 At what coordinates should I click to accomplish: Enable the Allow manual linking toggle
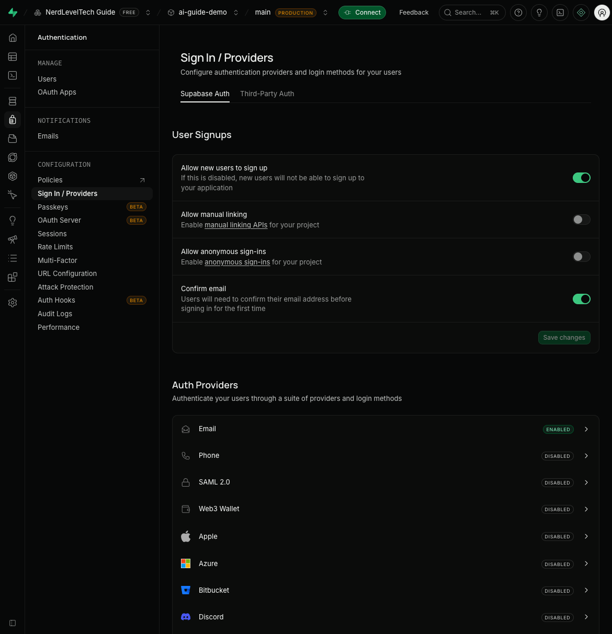tap(582, 220)
